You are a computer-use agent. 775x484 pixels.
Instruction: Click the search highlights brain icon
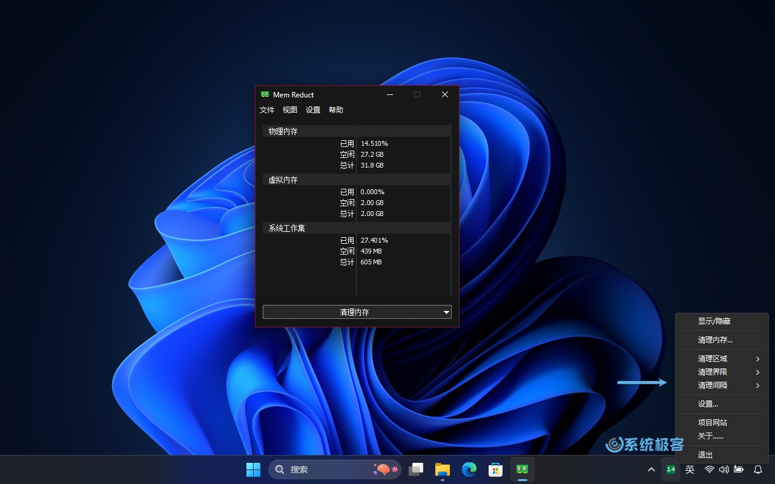[x=385, y=469]
